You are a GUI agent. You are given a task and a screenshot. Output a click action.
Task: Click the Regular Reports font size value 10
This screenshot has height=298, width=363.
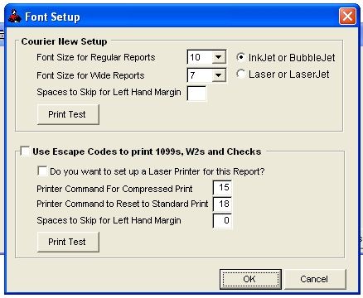coord(200,57)
